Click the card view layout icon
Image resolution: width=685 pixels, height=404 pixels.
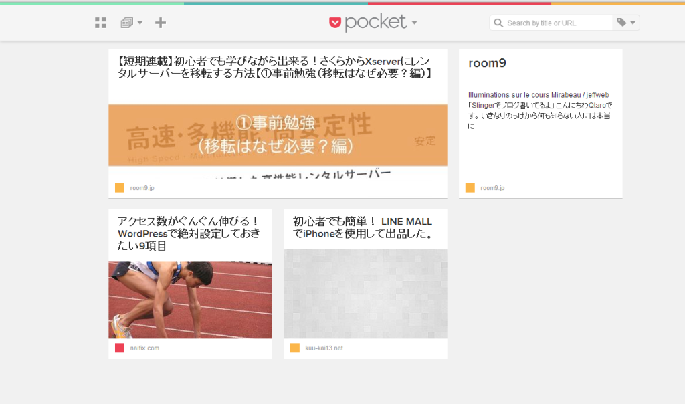[x=127, y=22]
